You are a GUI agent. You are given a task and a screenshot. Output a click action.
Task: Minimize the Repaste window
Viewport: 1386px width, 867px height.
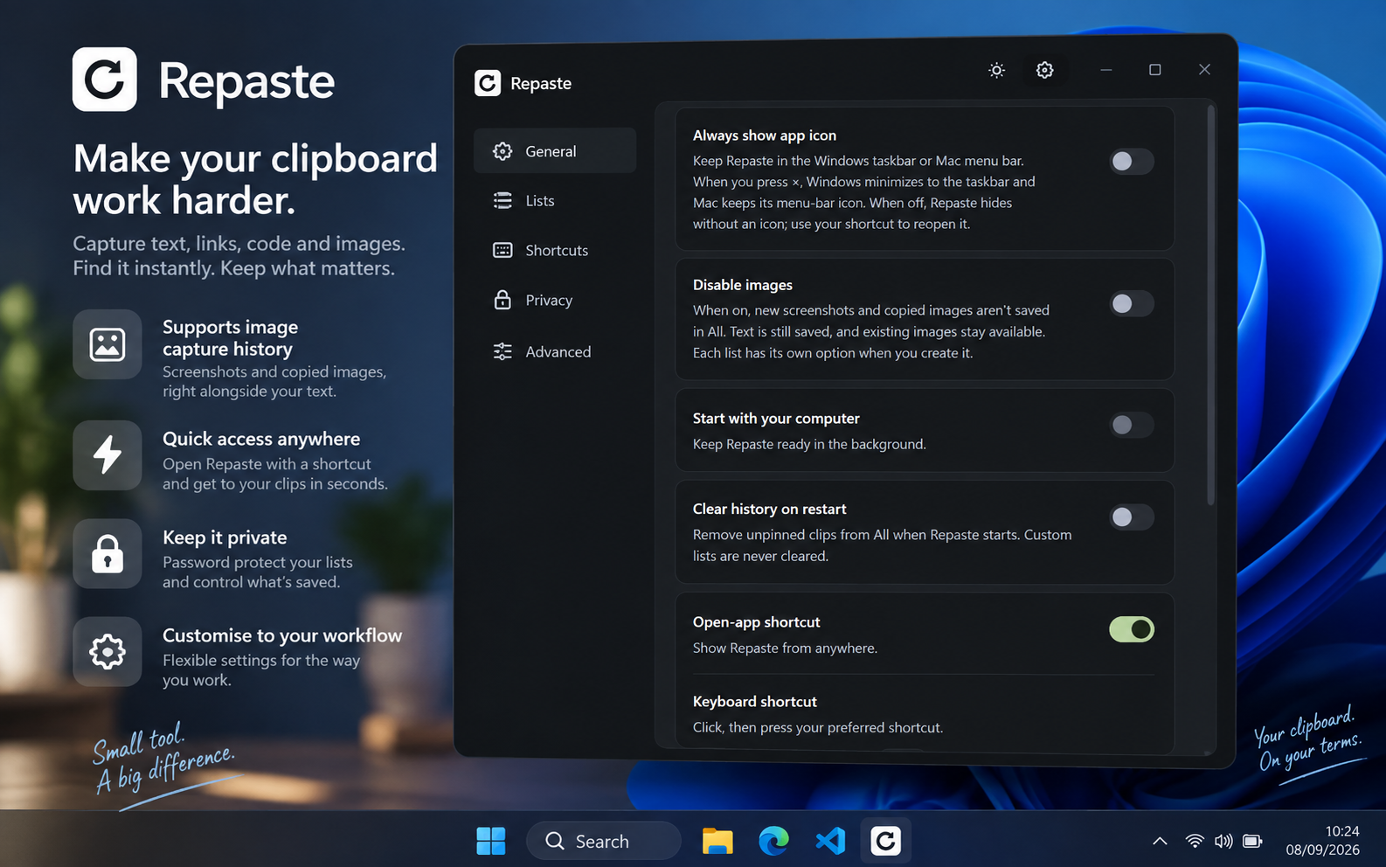1105,70
